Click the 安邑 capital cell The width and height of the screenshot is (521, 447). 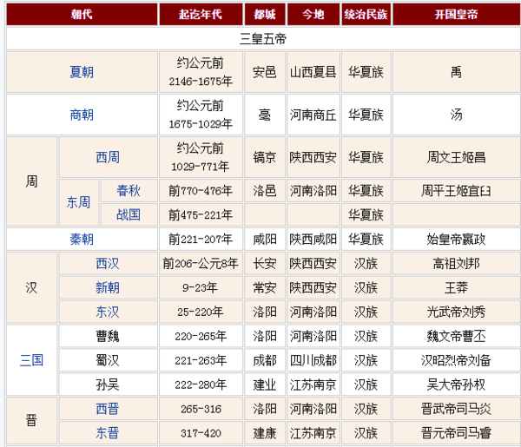point(265,72)
